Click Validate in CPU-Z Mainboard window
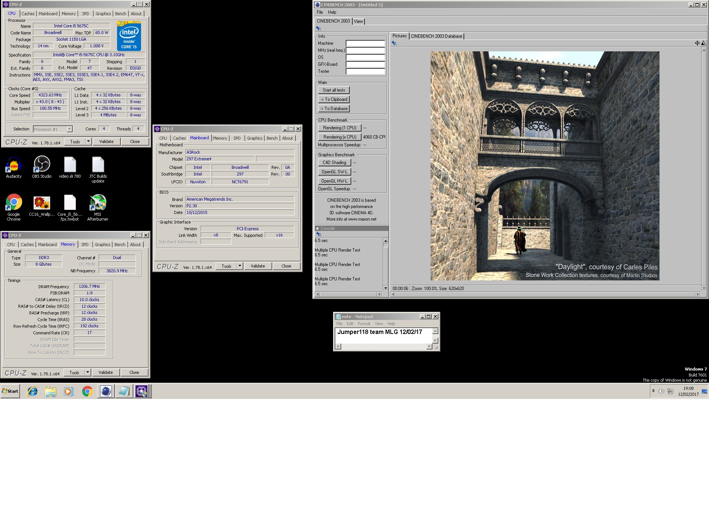Image resolution: width=709 pixels, height=532 pixels. coord(258,266)
